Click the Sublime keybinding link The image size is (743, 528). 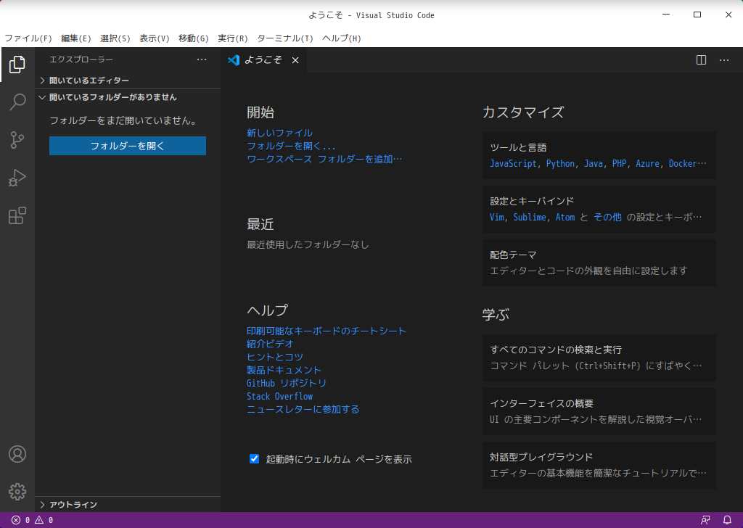(530, 218)
